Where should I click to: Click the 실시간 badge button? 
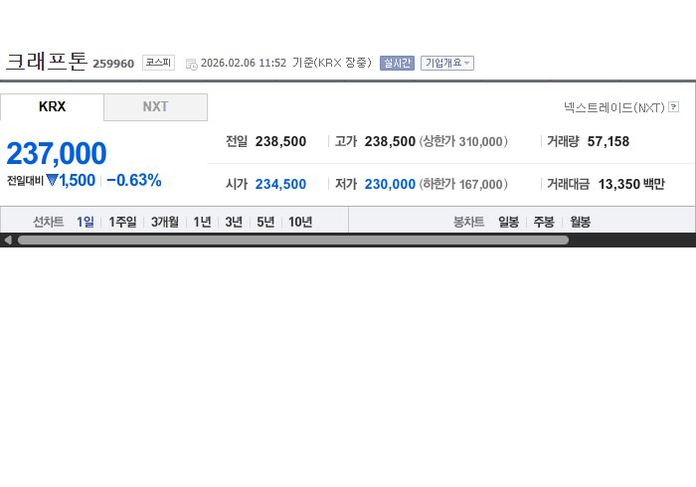tap(397, 63)
